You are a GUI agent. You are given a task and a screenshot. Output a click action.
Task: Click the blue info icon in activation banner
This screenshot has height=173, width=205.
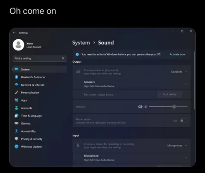(77, 54)
